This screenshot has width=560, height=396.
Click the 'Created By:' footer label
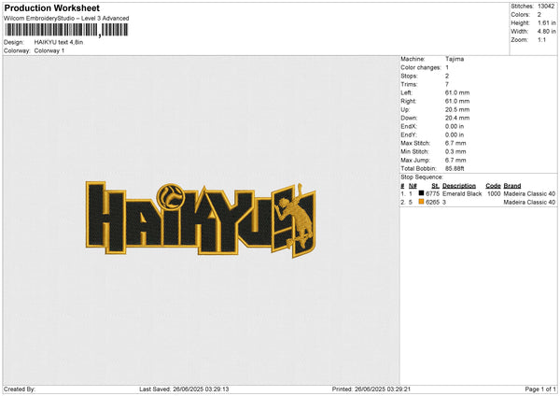coord(20,389)
